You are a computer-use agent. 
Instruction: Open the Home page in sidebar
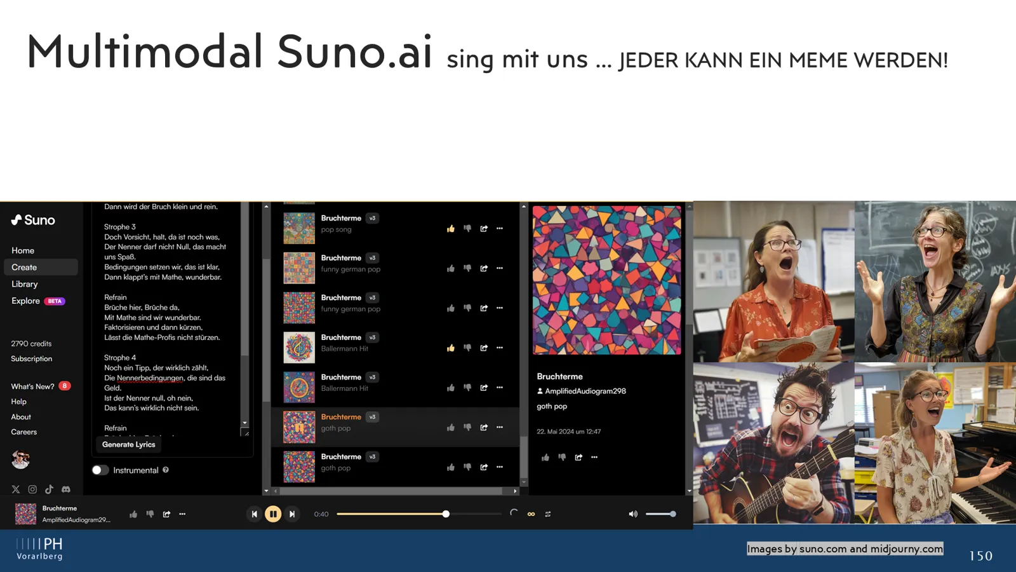coord(23,250)
